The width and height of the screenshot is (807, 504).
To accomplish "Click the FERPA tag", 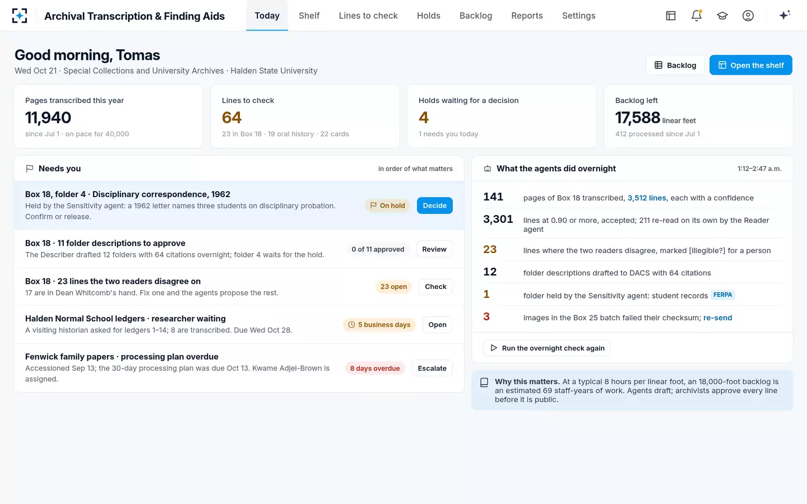I will pos(722,295).
